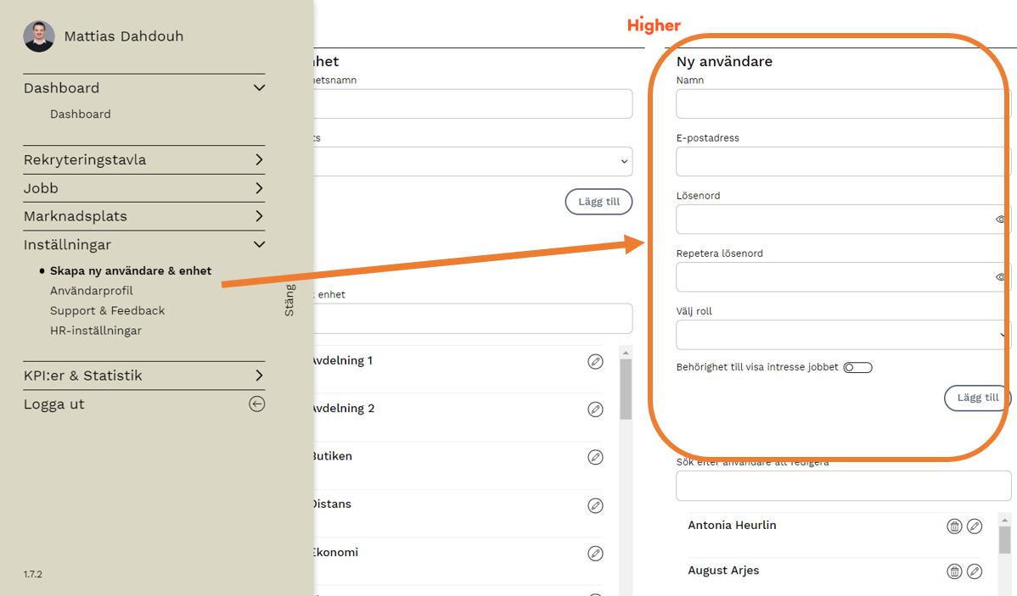Click the Stäng label to close sidebar

289,300
